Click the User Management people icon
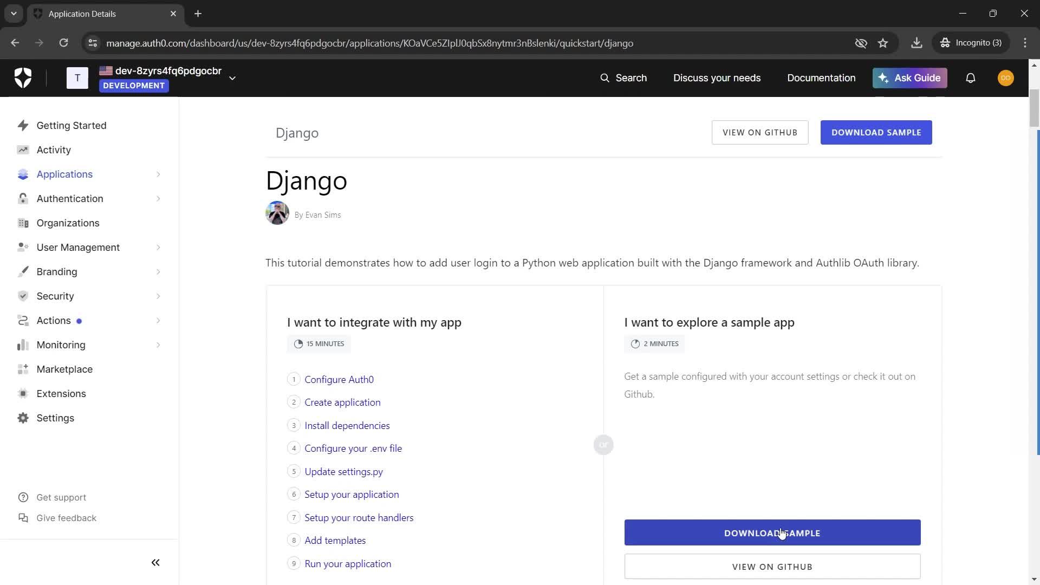1040x585 pixels. point(23,248)
